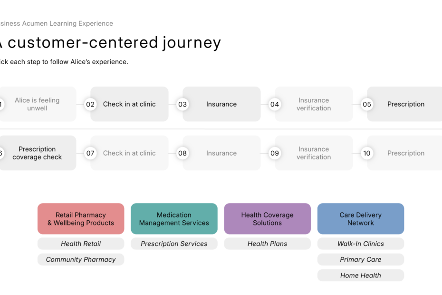
Task: Select the Walk-In Clinics pill
Action: [361, 244]
